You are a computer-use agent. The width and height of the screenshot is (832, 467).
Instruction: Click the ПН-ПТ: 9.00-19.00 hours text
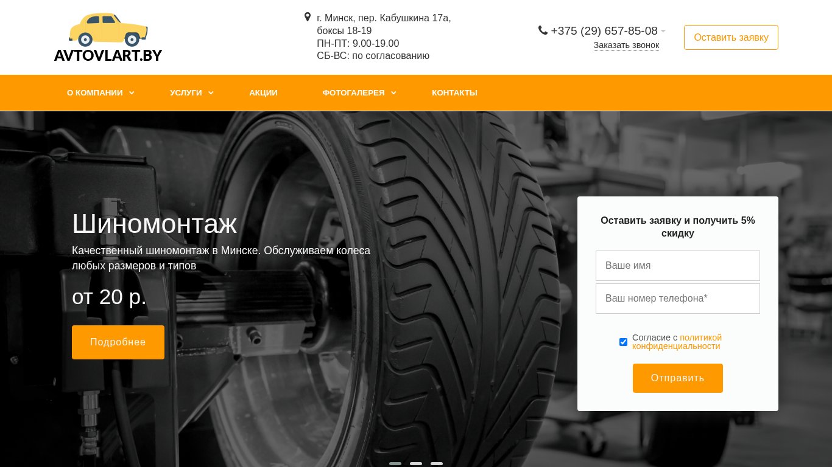[358, 43]
